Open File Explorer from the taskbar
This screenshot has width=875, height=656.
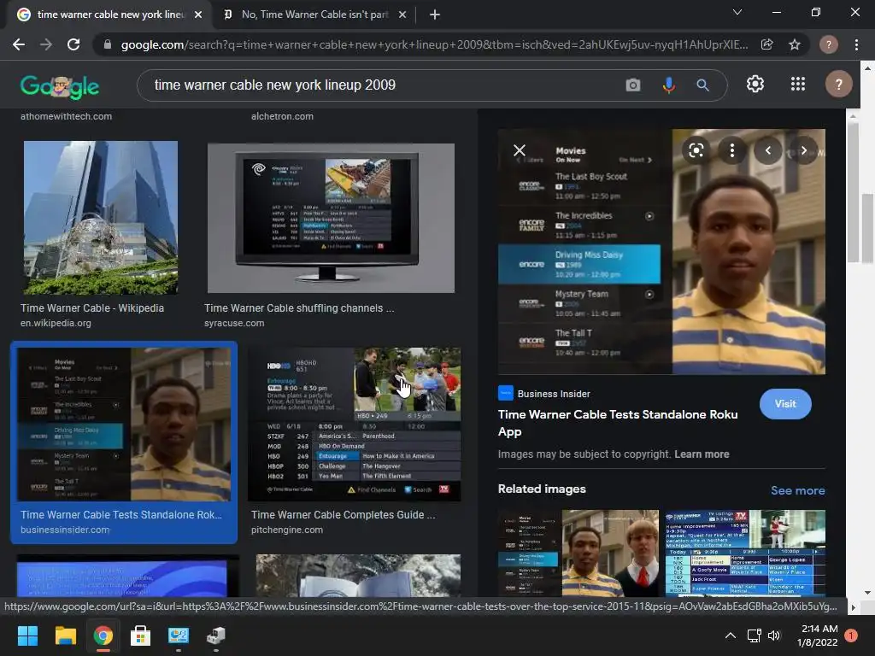click(x=65, y=635)
